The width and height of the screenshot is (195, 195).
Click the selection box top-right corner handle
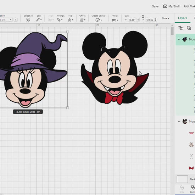(x=67, y=32)
